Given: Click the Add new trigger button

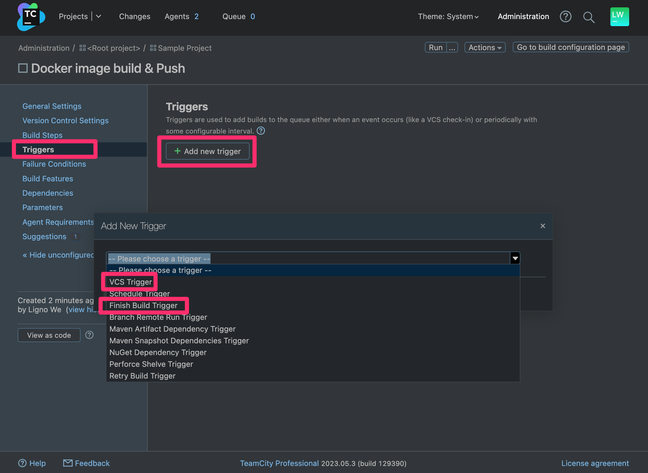Looking at the screenshot, I should pyautogui.click(x=208, y=151).
